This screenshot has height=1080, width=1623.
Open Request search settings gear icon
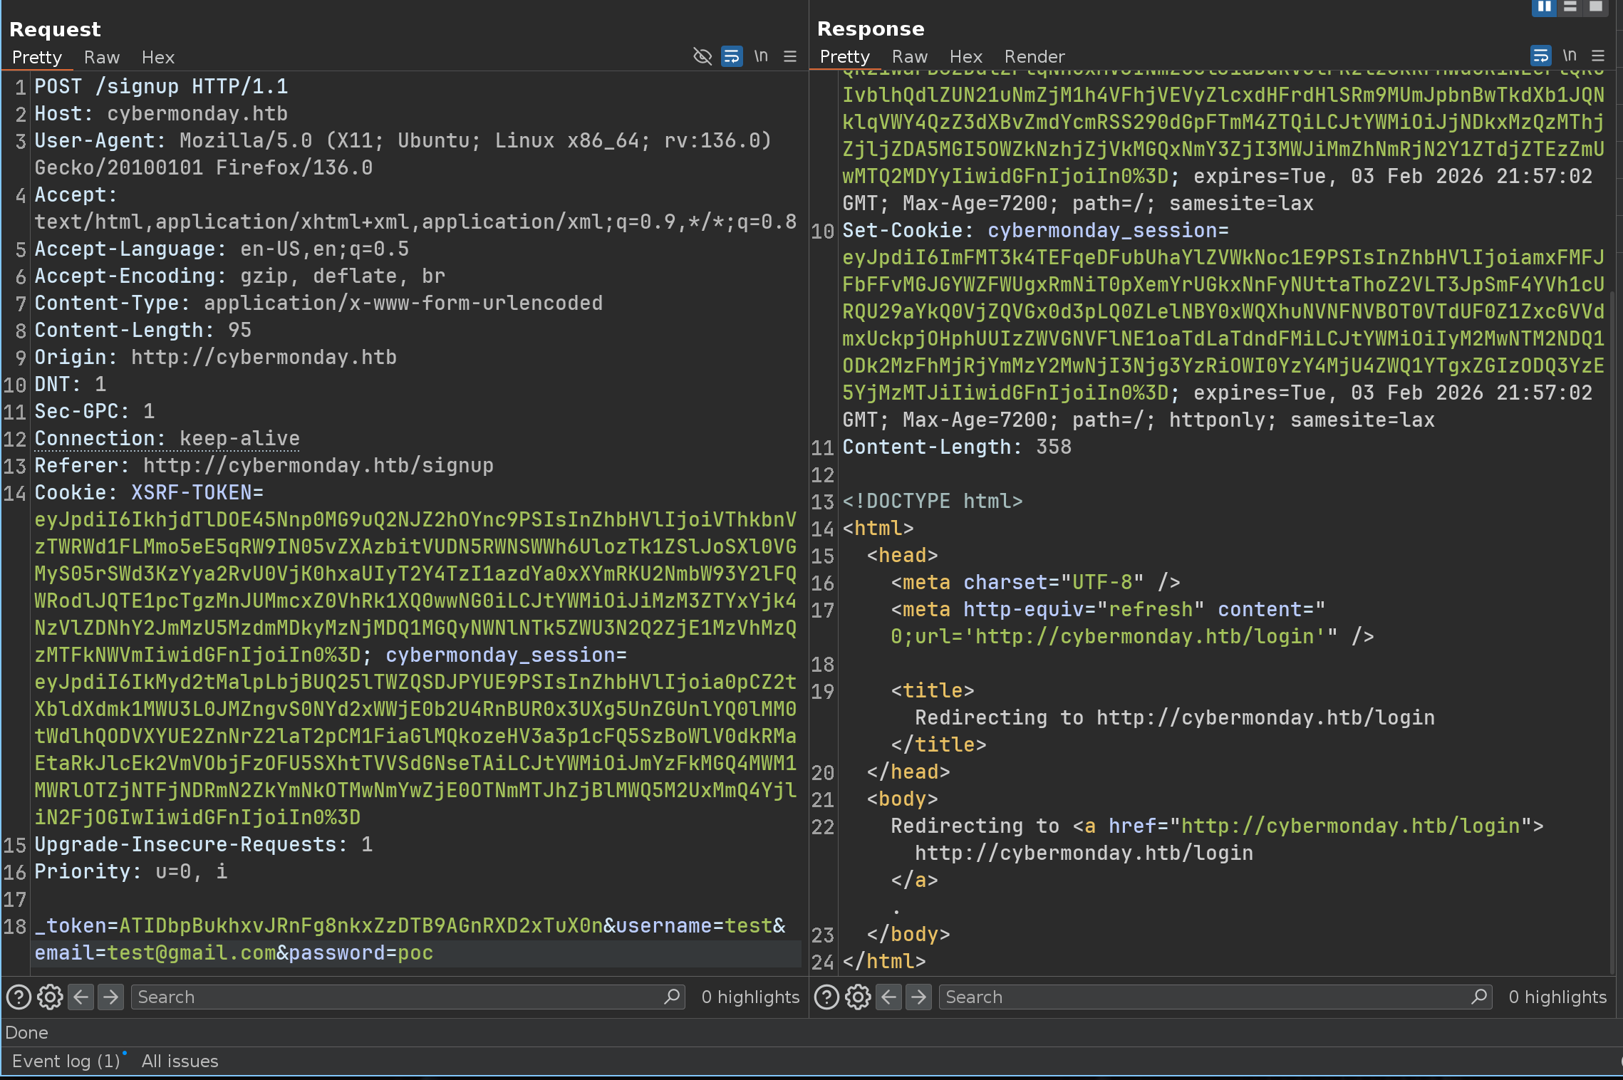[x=50, y=997]
